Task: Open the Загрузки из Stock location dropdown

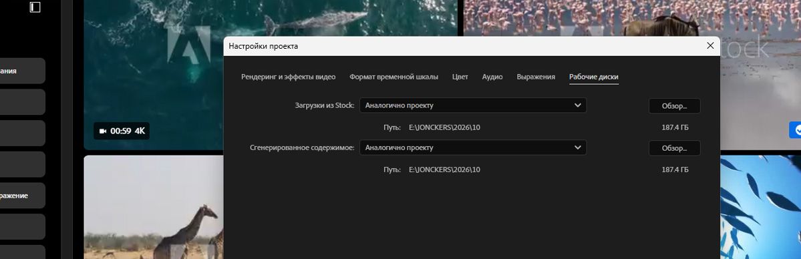Action: [x=473, y=105]
